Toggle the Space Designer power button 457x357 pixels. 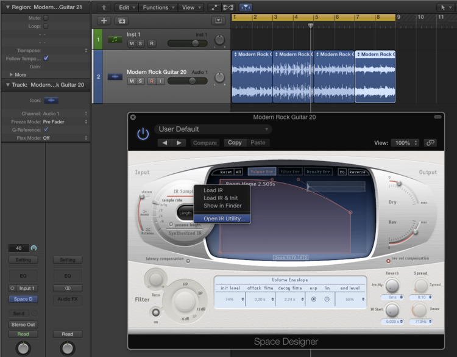(x=143, y=134)
